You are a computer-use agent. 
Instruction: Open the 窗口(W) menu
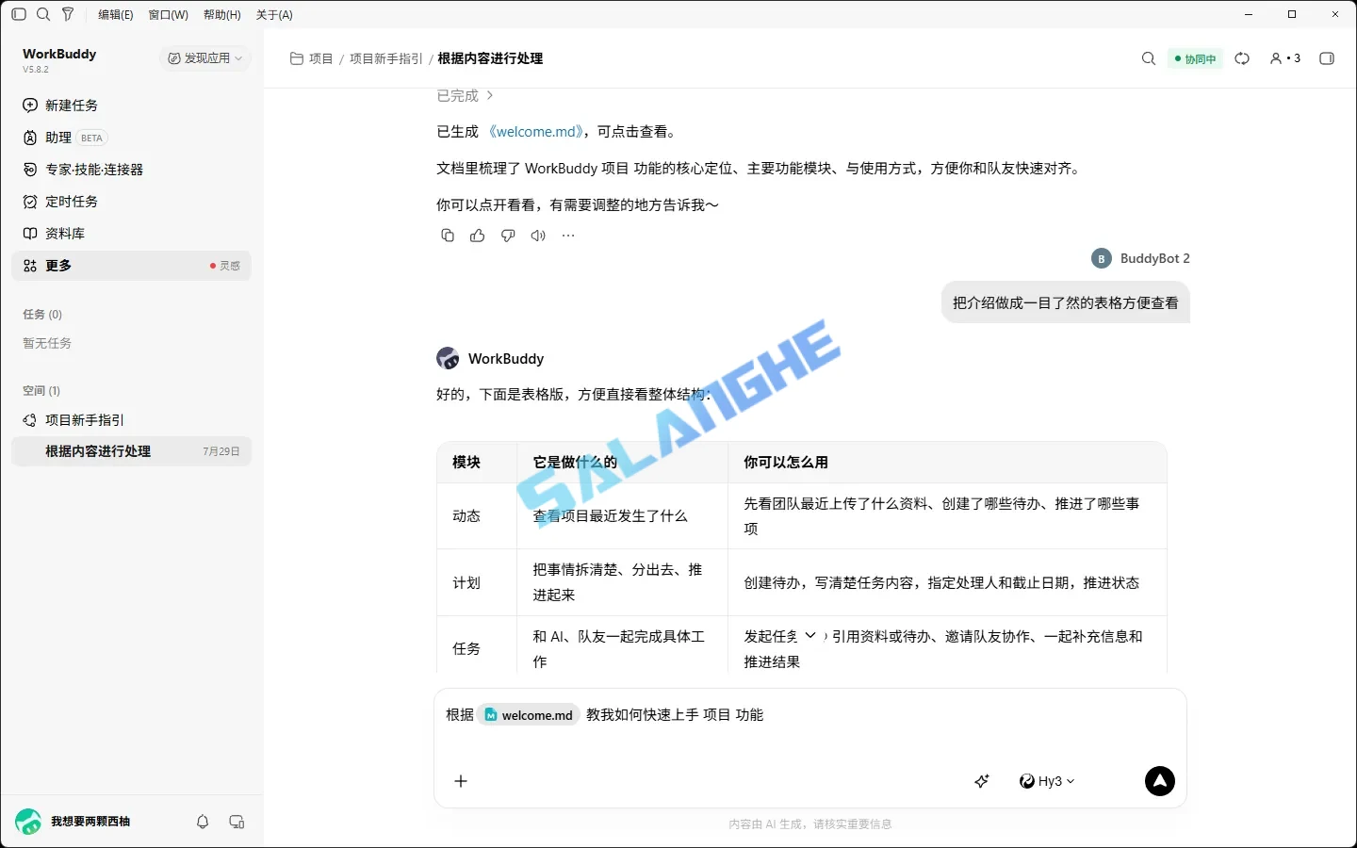(169, 14)
